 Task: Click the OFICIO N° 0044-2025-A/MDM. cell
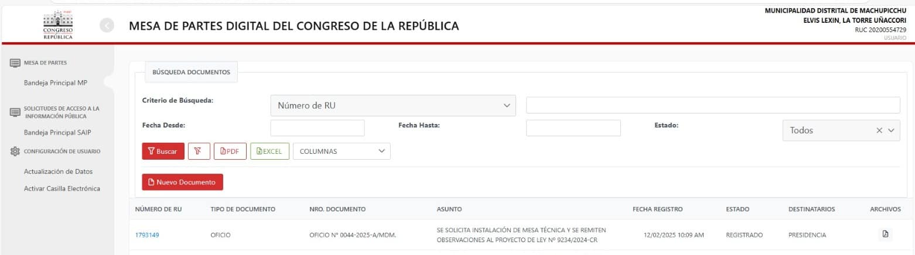point(353,235)
